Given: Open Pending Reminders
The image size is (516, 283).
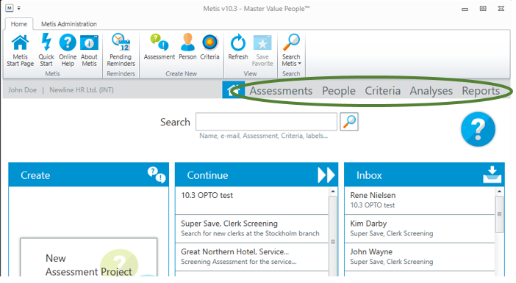Looking at the screenshot, I should (x=121, y=51).
